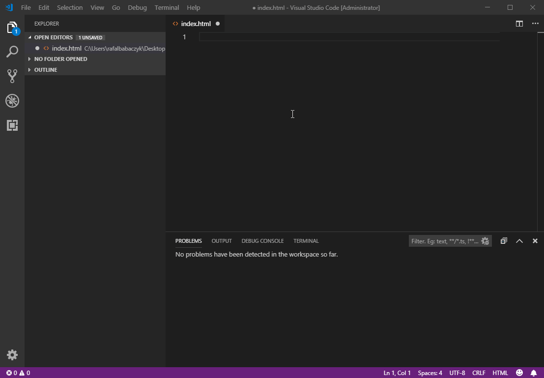Open the Help menu
This screenshot has width=544, height=378.
click(193, 7)
